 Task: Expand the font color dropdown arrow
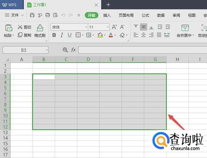115,35
